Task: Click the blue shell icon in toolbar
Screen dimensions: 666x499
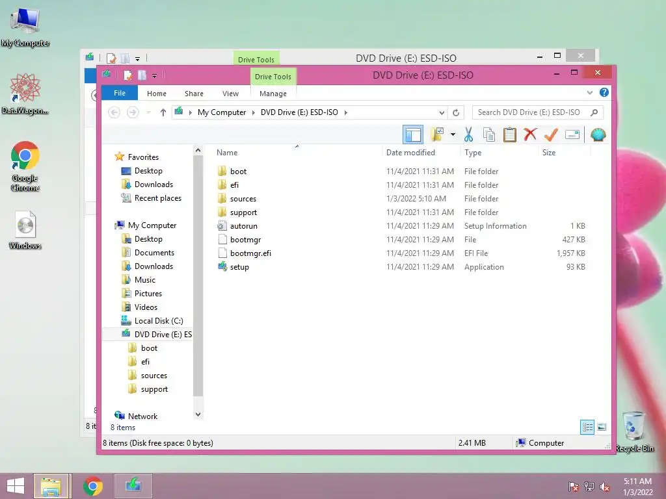Action: pyautogui.click(x=598, y=134)
